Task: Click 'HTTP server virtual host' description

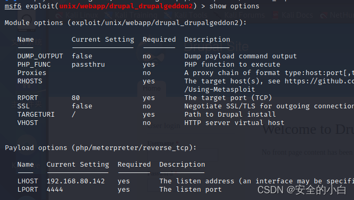Action: tap(234, 123)
